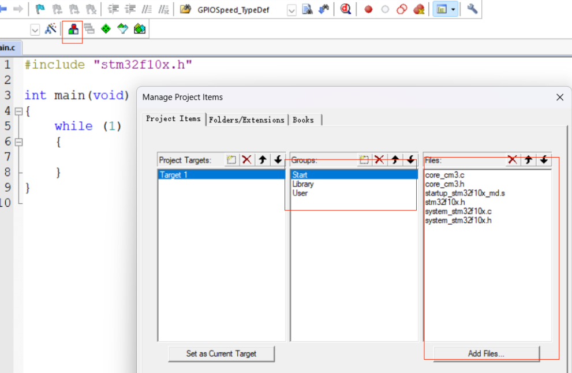572x373 pixels.
Task: Unindent selected lines toolbar icon
Action: [x=130, y=9]
